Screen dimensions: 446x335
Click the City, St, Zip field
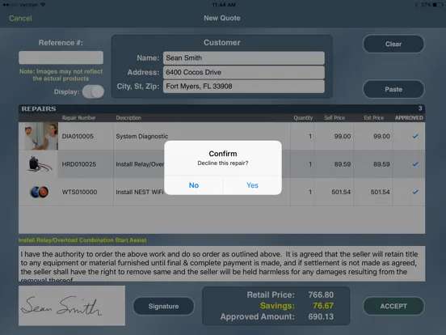[244, 87]
